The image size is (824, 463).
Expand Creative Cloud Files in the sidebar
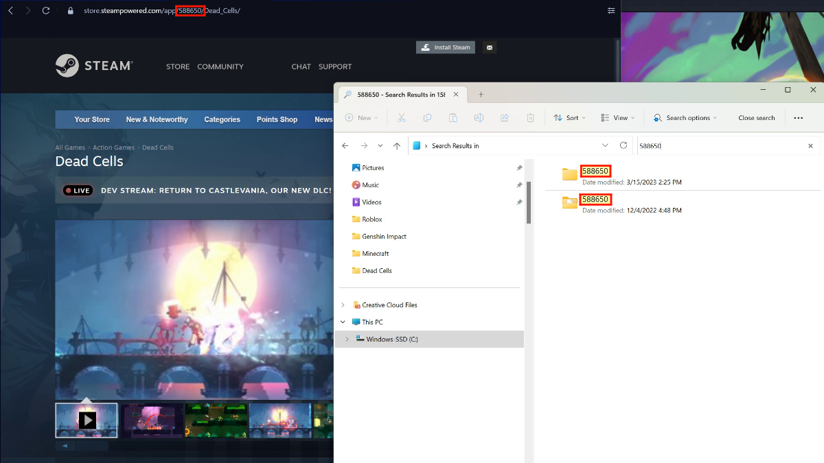pyautogui.click(x=343, y=305)
